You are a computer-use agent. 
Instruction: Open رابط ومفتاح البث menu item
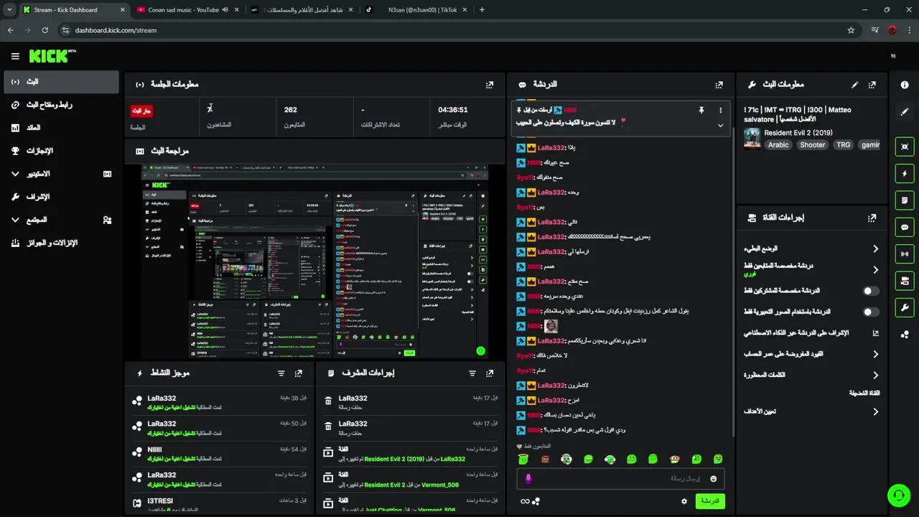coord(61,105)
